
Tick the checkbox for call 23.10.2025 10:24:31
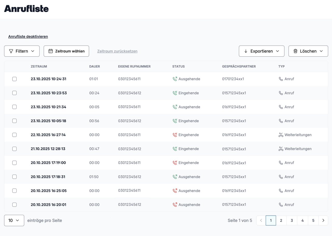15,79
